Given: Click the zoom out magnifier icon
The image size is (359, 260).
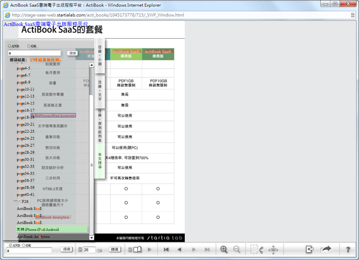Looking at the screenshot, I should (x=237, y=249).
